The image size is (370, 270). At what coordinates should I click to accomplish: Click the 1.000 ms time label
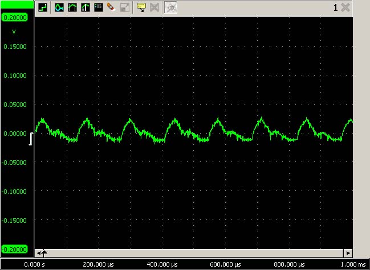pyautogui.click(x=353, y=264)
